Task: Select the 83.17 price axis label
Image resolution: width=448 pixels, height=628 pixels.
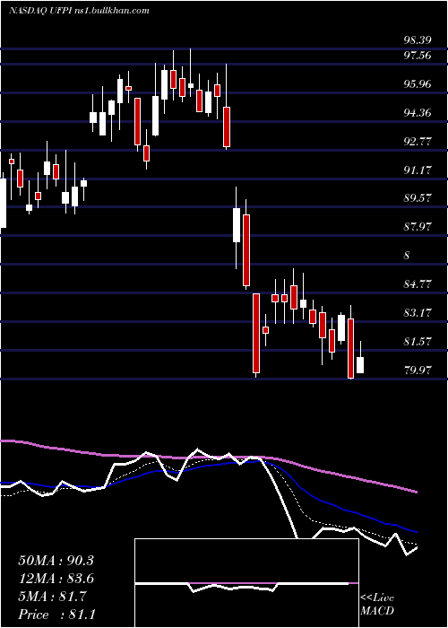Action: [418, 313]
